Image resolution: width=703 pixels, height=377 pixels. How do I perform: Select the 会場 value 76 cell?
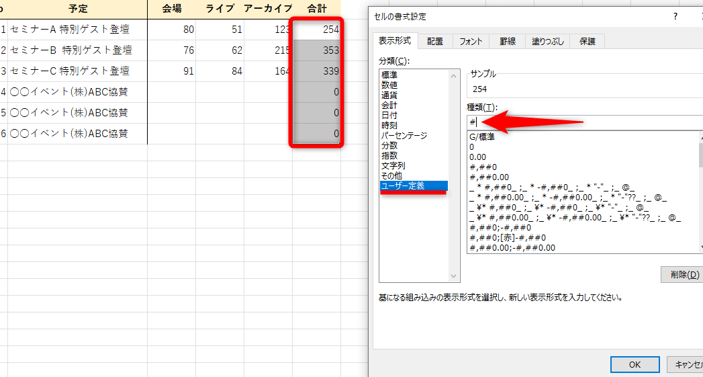click(173, 50)
